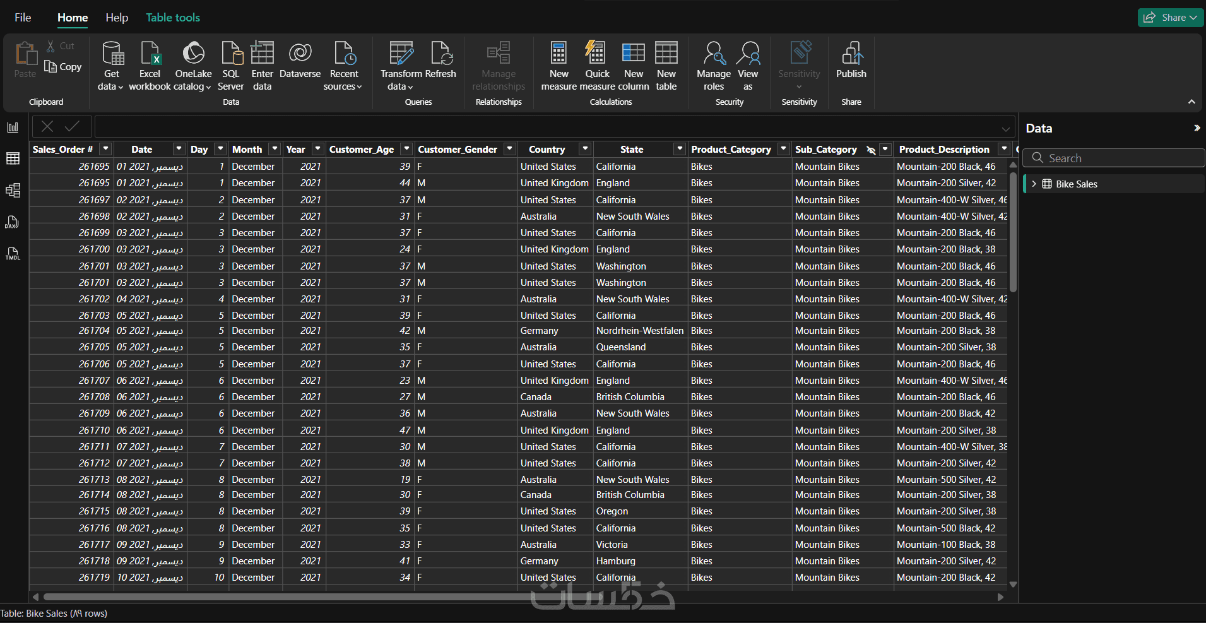1206x623 pixels.
Task: Open DAX query view in sidebar
Action: [13, 222]
